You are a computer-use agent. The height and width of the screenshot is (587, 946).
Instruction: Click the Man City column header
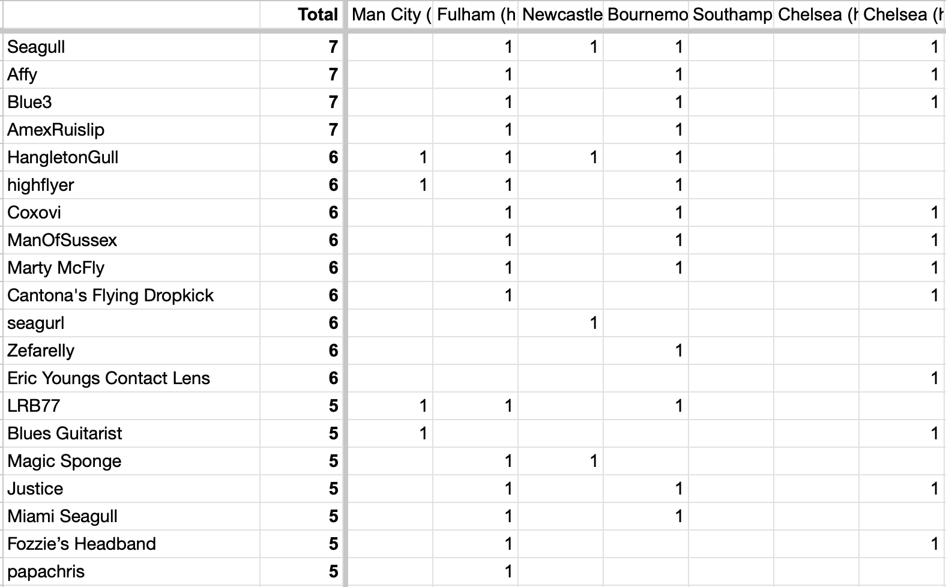tap(390, 14)
